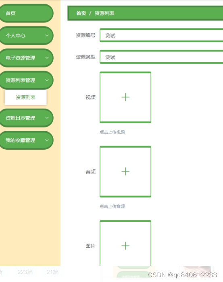This screenshot has width=223, height=282.
Task: Collapse the 资源列表管理 chevron arrow
Action: point(47,80)
